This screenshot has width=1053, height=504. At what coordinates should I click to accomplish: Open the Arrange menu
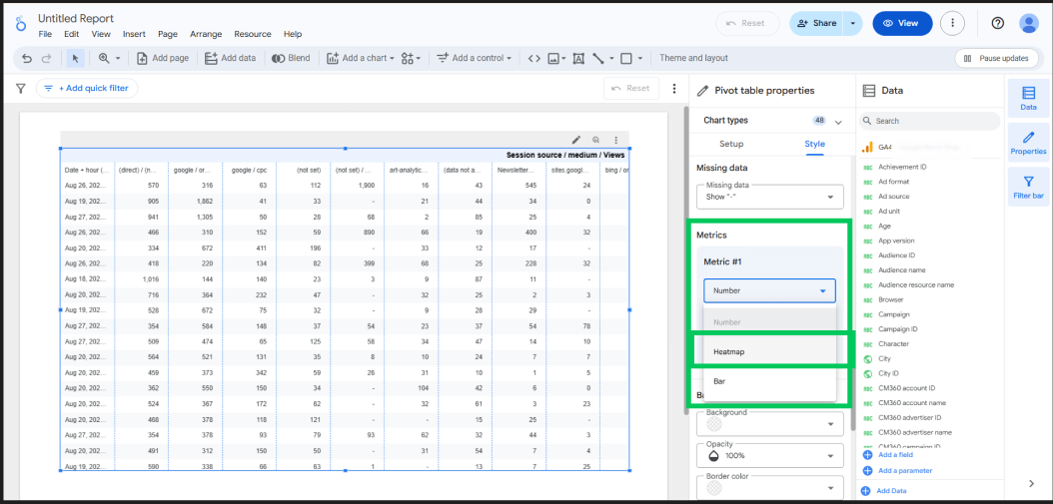(206, 34)
